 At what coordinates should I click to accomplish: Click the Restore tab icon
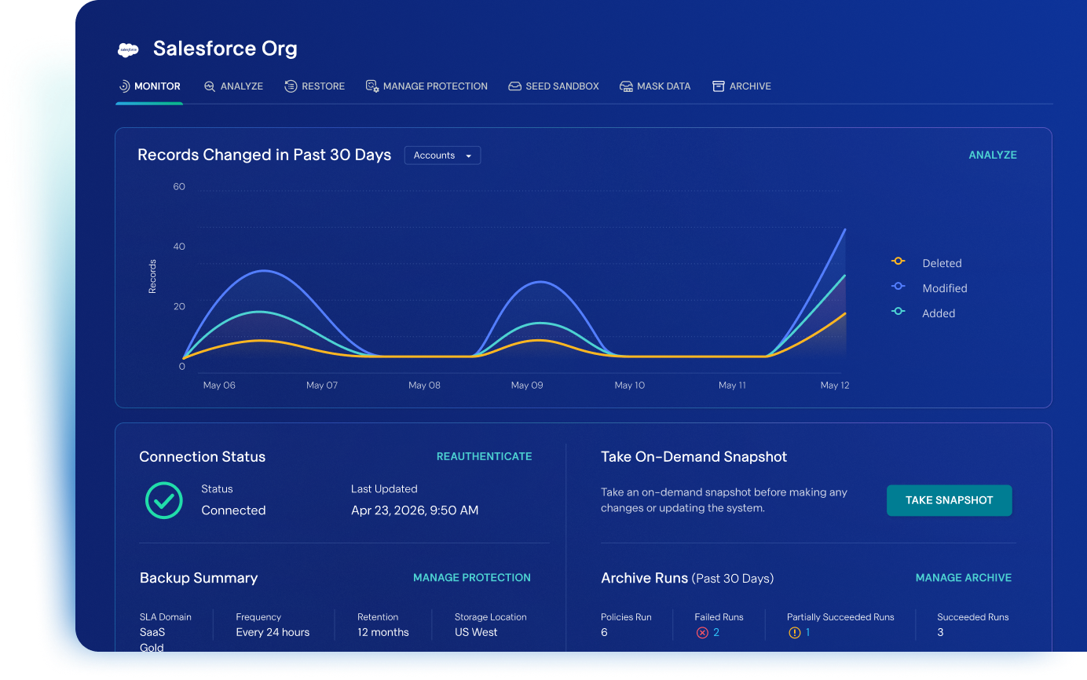pyautogui.click(x=291, y=86)
